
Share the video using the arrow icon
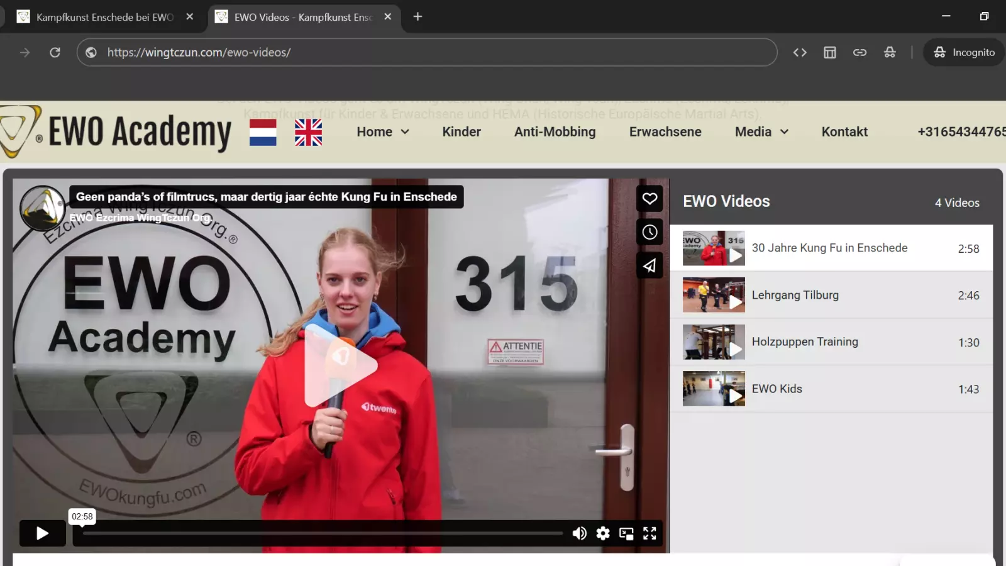coord(649,265)
